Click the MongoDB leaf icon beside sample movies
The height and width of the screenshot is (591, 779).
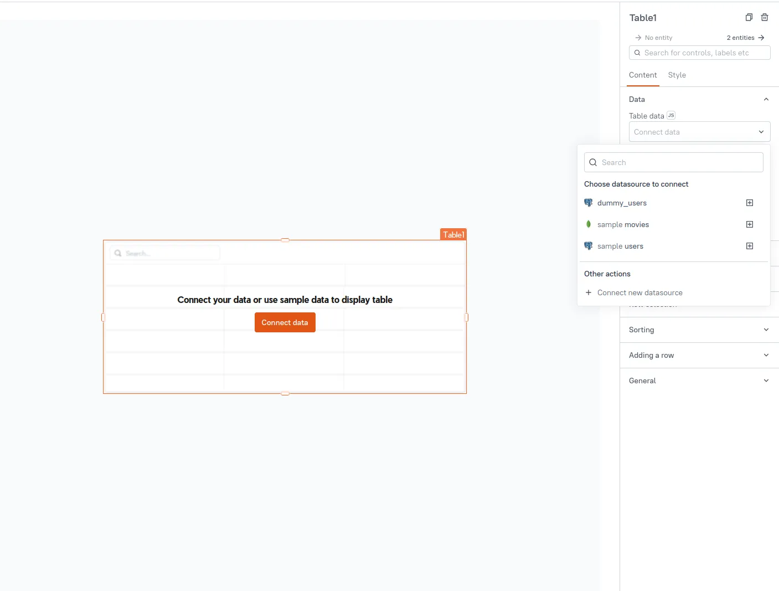(x=589, y=224)
